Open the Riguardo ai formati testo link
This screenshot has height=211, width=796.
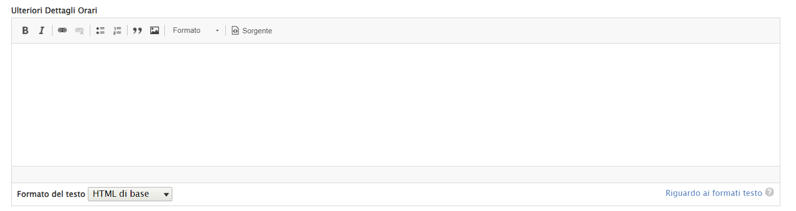713,193
